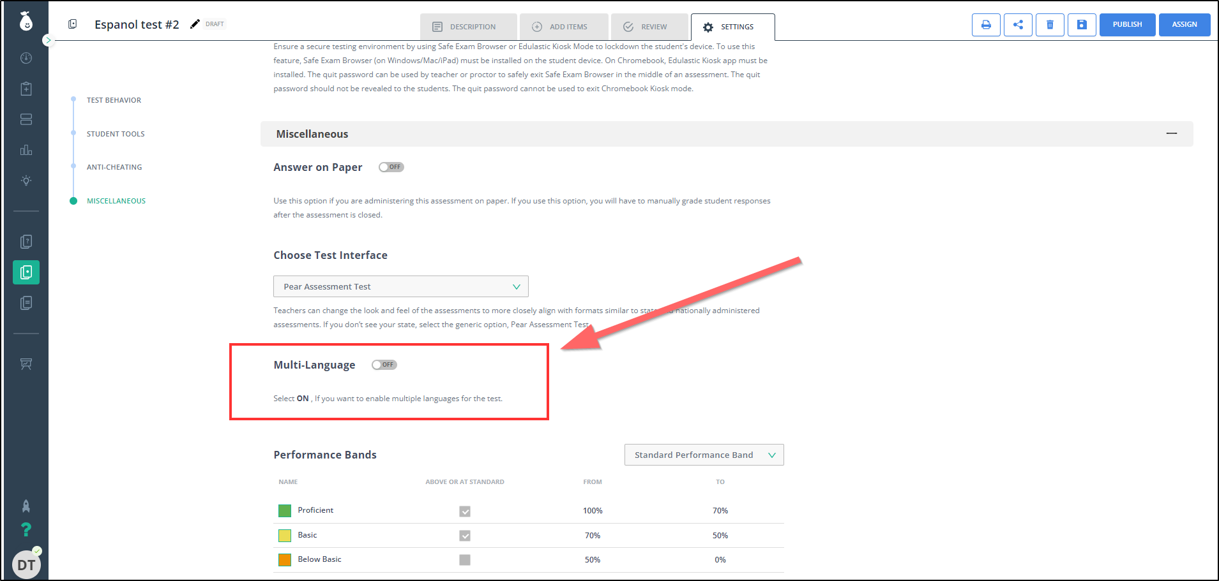
Task: Switch to the Description tab
Action: 469,27
